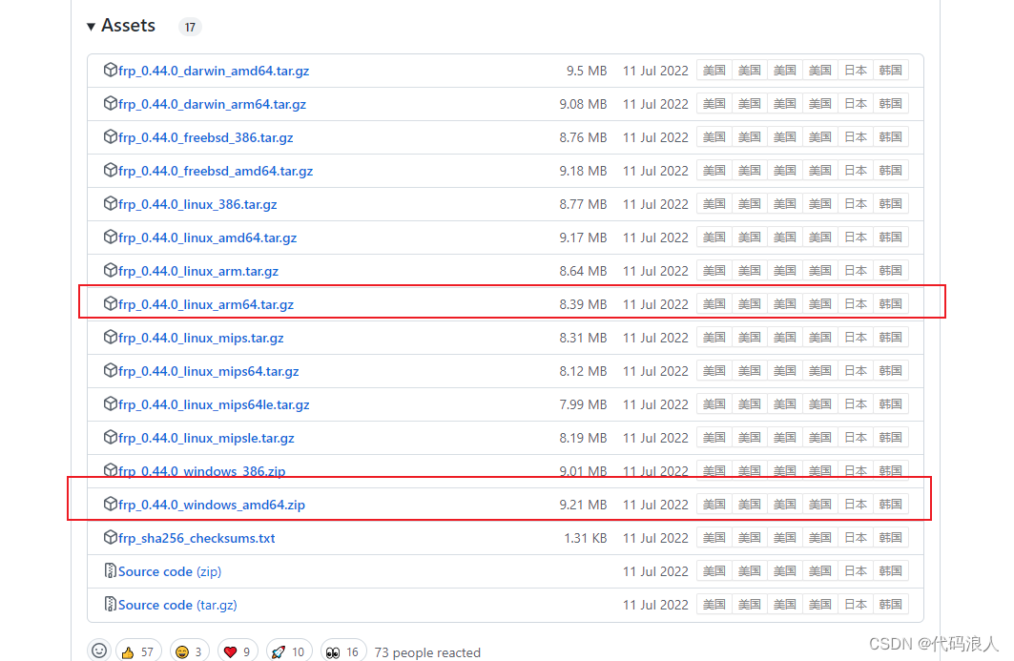Click the package icon for linux_mips64le.tar.gz
This screenshot has height=661, width=1014.
click(111, 403)
